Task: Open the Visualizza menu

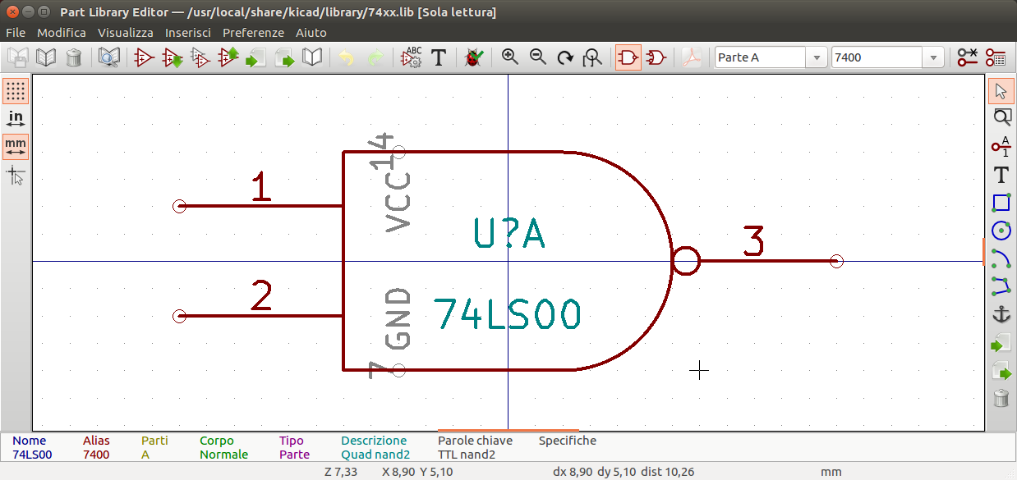Action: (126, 33)
